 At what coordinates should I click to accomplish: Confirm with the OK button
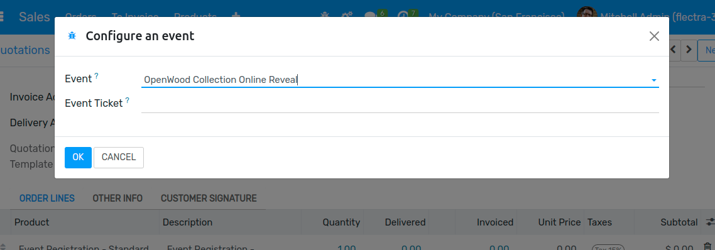(x=78, y=158)
